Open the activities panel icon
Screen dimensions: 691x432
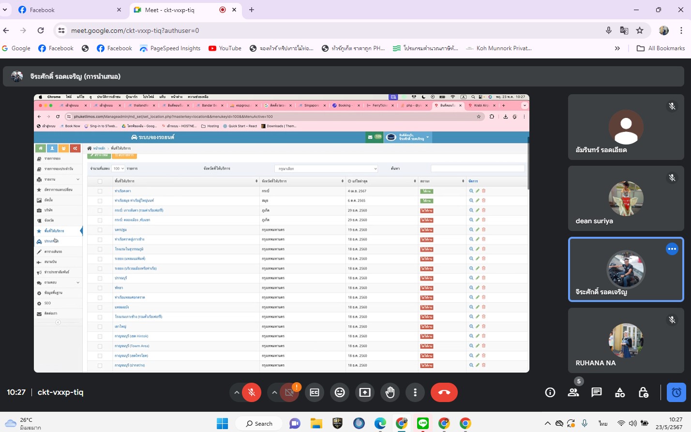tap(620, 392)
